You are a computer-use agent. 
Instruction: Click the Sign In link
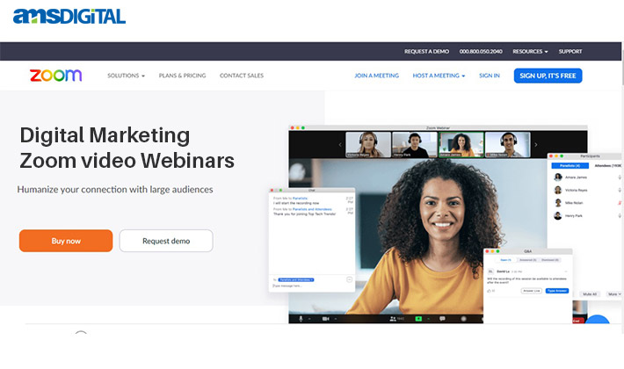489,76
